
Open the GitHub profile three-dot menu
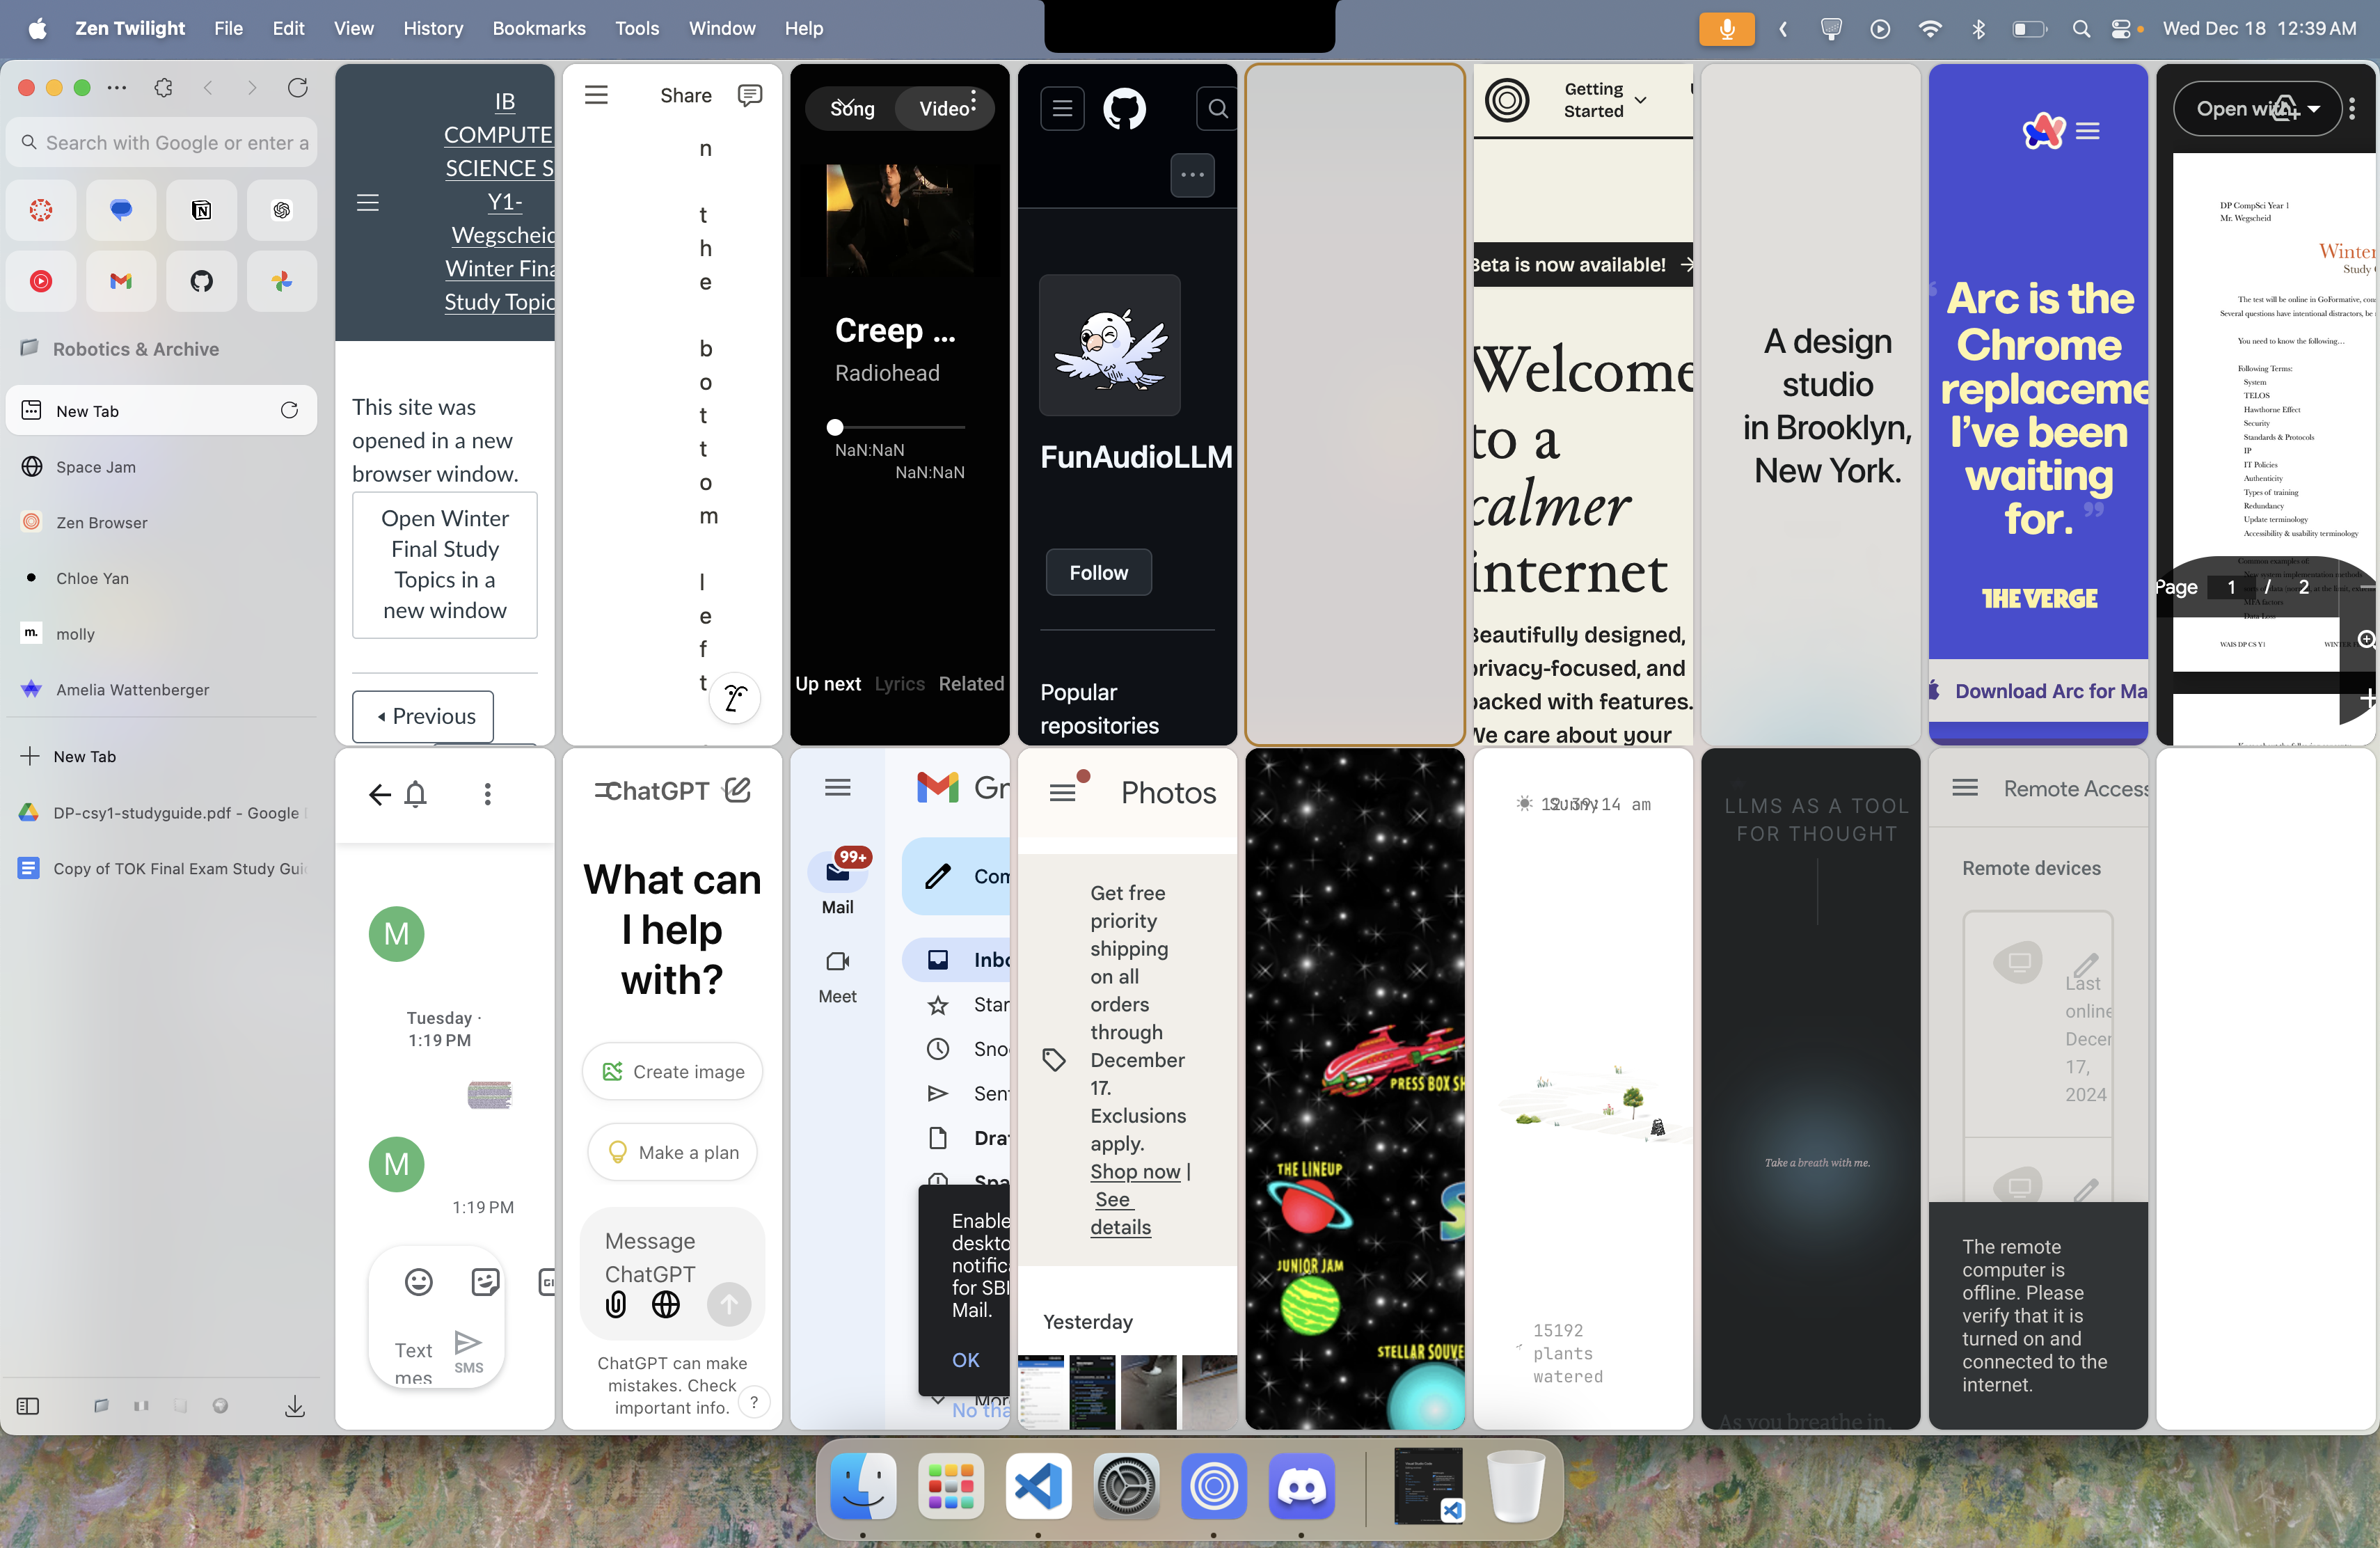pos(1192,175)
